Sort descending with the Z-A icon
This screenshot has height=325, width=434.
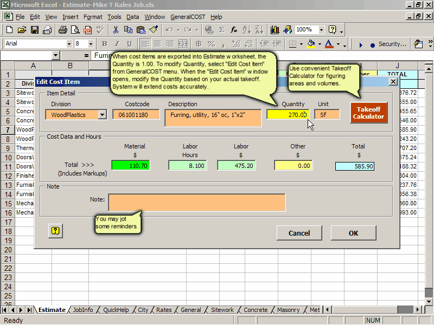259,30
